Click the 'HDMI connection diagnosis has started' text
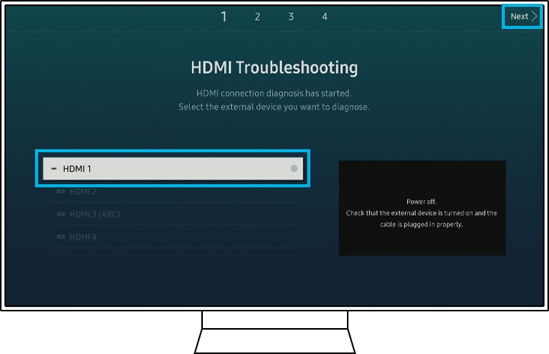This screenshot has height=354, width=549. 274,93
